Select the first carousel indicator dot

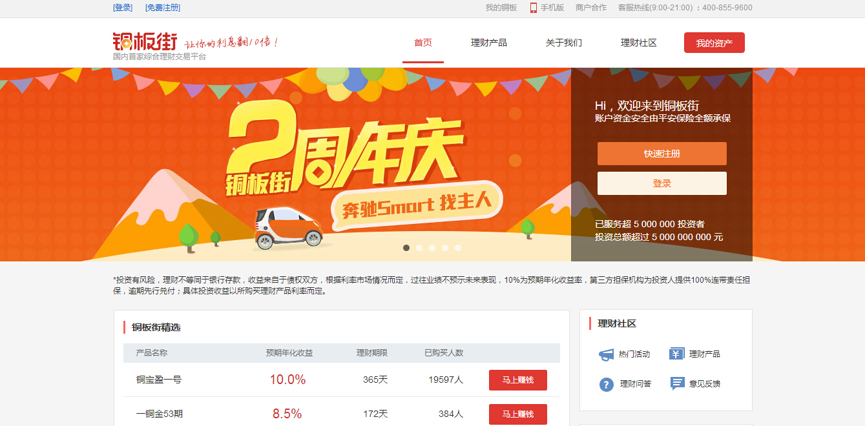[406, 248]
